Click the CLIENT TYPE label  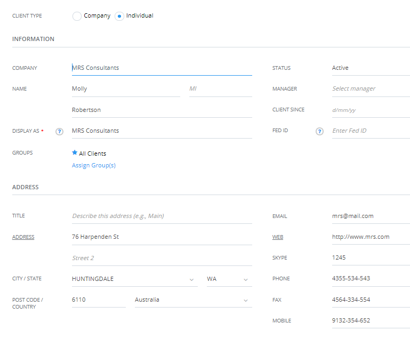tap(27, 16)
